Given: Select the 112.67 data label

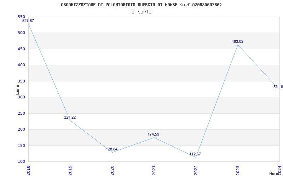Looking at the screenshot, I should pos(195,154).
